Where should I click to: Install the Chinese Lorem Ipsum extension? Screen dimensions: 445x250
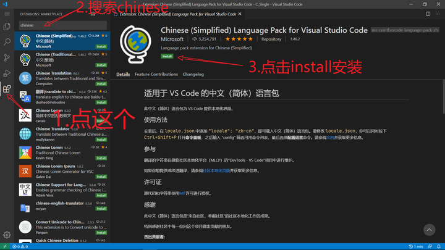point(101,177)
